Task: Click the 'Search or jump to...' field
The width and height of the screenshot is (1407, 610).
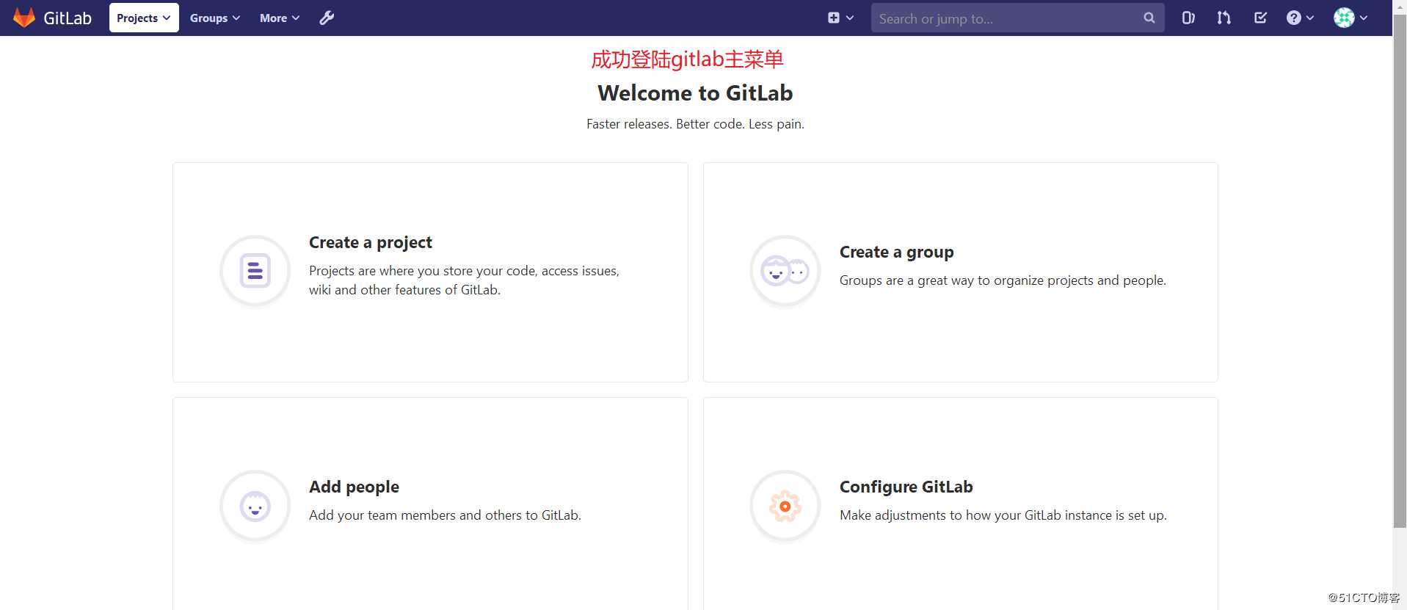Action: point(1017,18)
